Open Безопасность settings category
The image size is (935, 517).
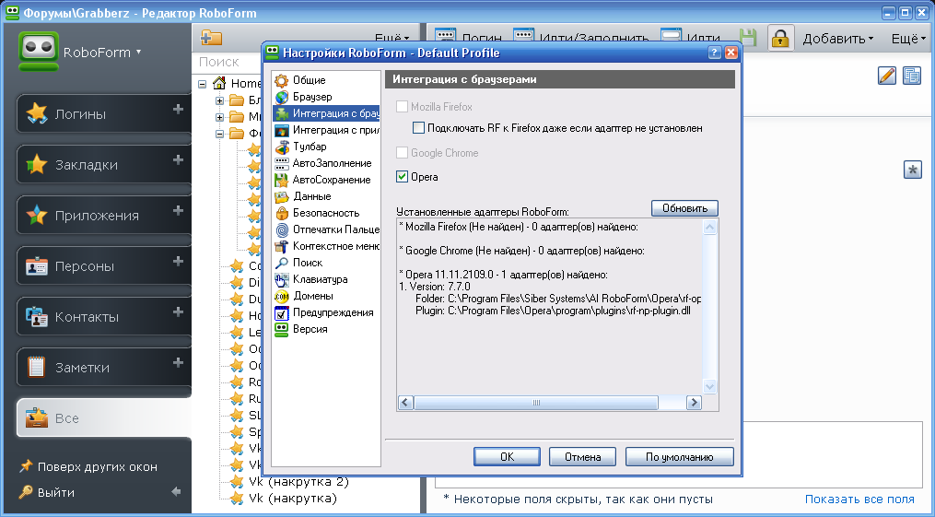(x=317, y=213)
